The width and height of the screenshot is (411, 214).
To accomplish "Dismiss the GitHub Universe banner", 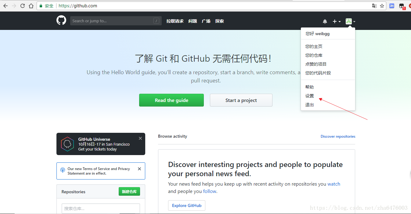I will click(140, 138).
